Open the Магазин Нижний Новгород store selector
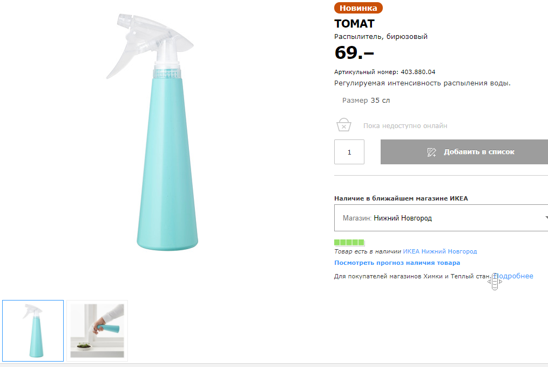548x367 pixels. pos(441,218)
